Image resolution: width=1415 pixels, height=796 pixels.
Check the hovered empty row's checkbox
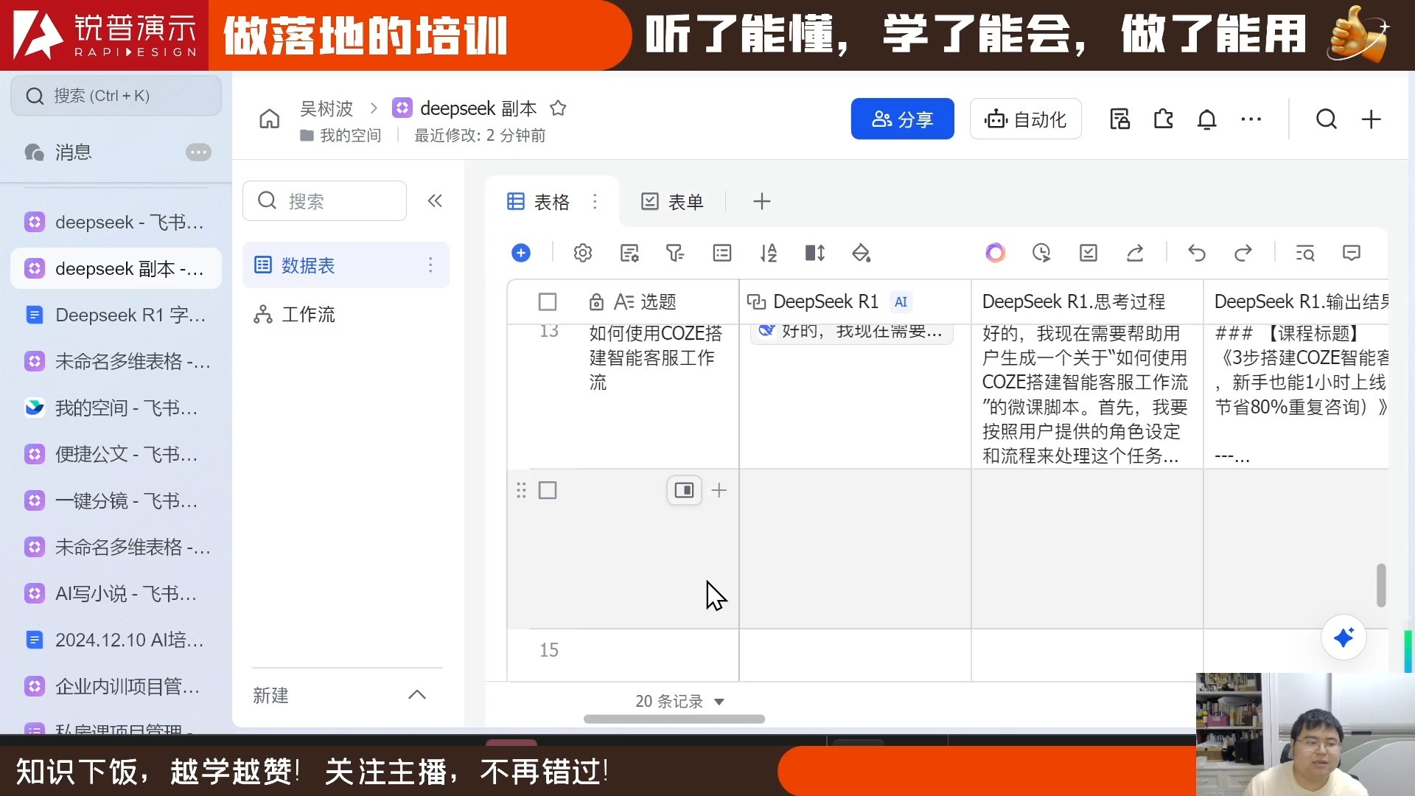548,490
